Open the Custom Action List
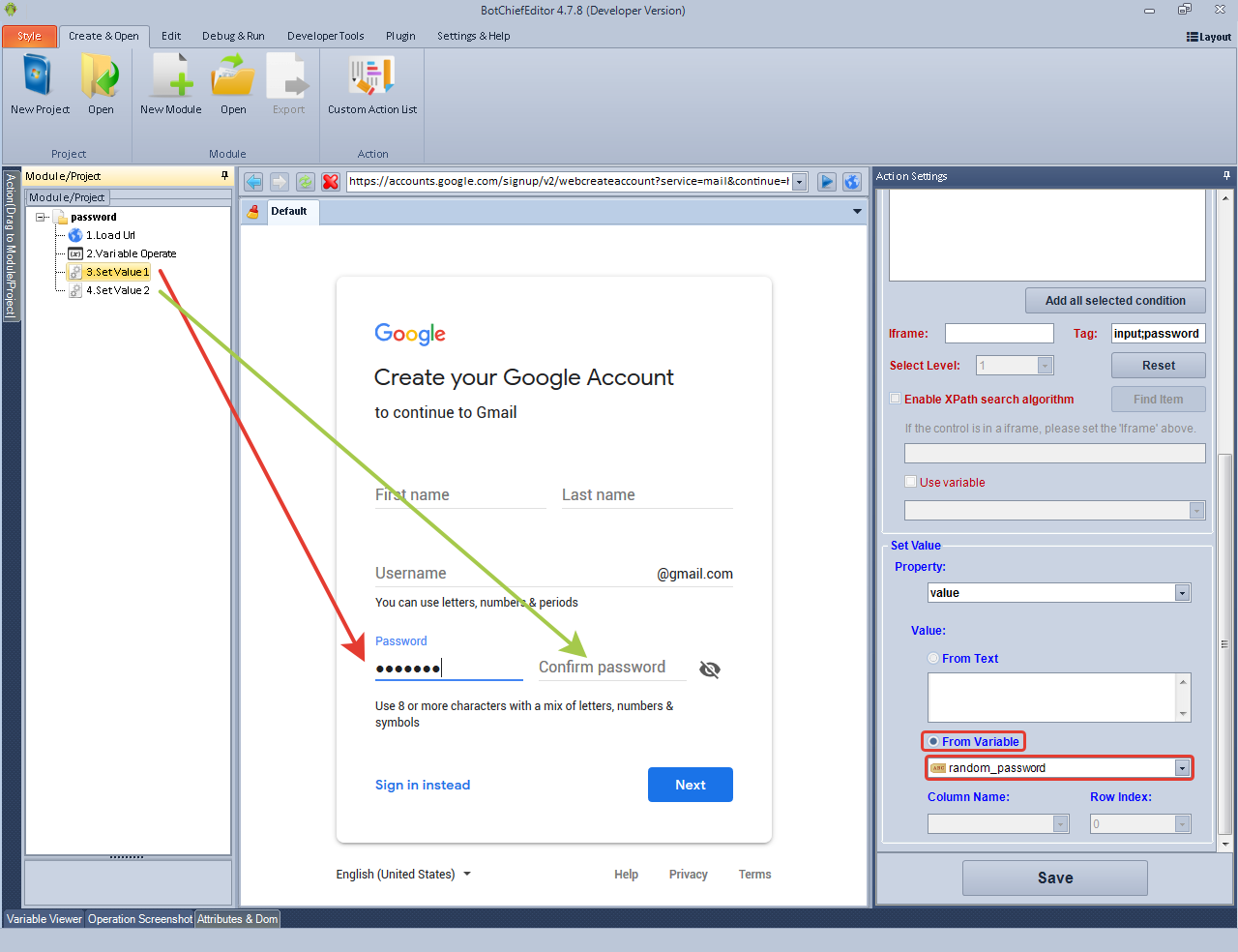 coord(371,77)
